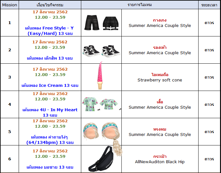Click the เต้นเพลง เด็กฮิพ 13 รอบ text
The height and width of the screenshot is (173, 221).
tap(50, 58)
